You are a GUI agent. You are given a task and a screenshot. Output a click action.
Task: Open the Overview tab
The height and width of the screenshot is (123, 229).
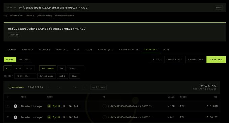28,50
